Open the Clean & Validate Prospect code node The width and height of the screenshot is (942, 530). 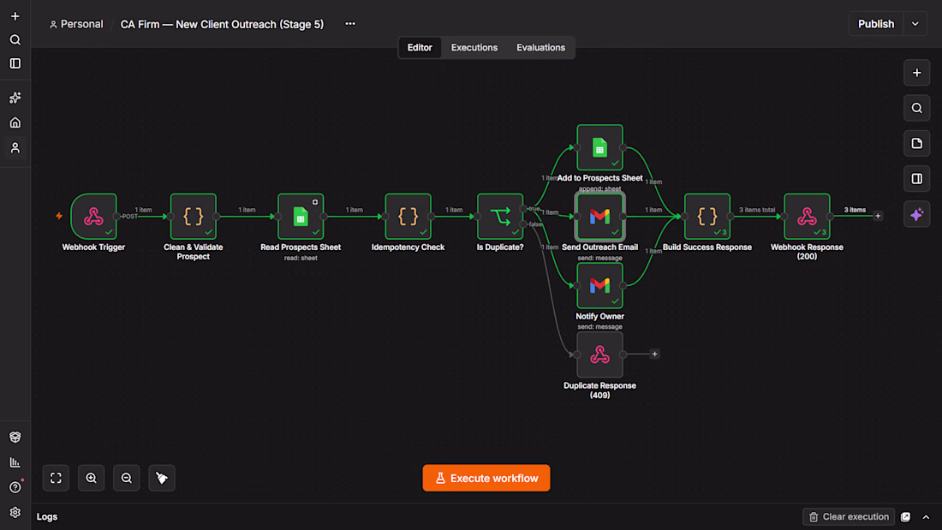[193, 217]
